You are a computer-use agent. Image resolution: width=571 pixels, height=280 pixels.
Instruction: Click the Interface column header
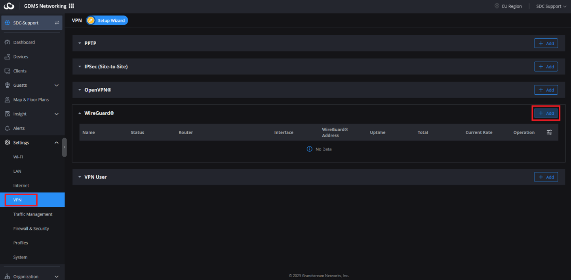284,132
